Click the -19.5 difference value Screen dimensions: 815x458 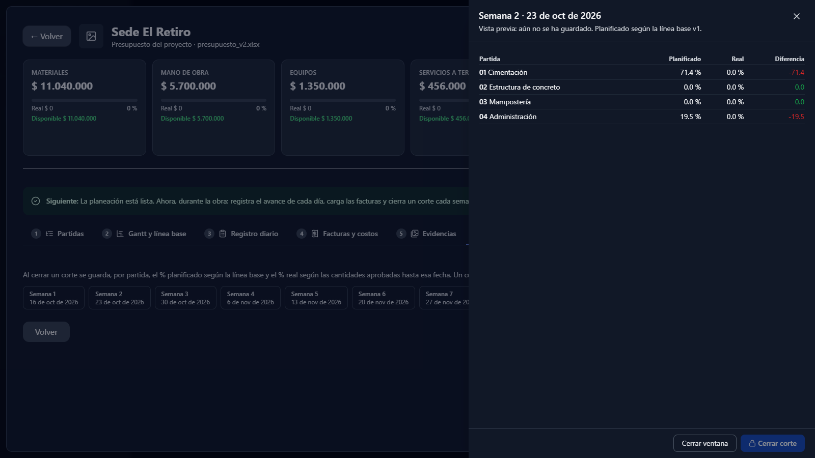click(x=797, y=117)
